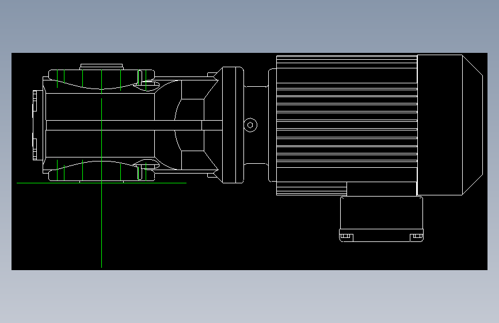Select the small cap on top of gearbox
This screenshot has width=499, height=323.
coord(101,67)
